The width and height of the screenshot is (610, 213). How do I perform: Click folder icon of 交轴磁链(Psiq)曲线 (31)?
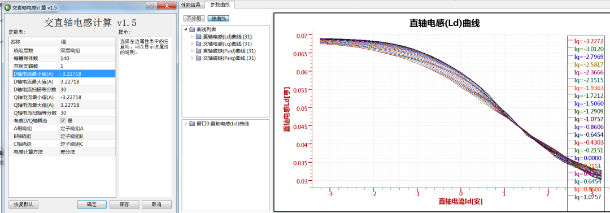[x=199, y=58]
